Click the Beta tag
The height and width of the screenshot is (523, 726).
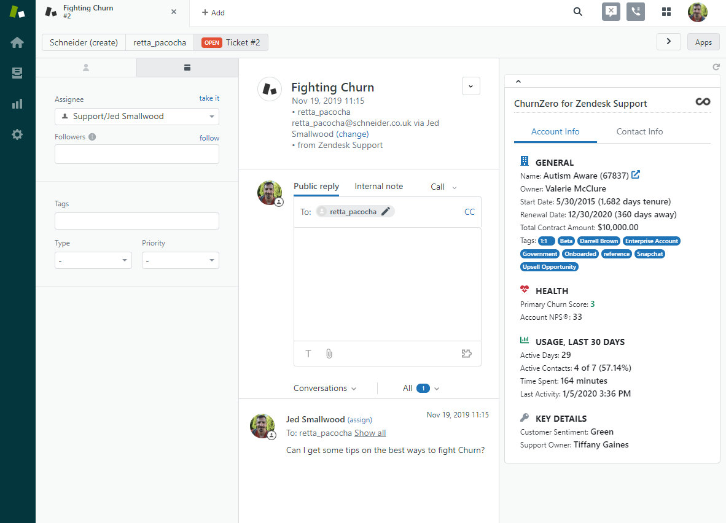(566, 241)
